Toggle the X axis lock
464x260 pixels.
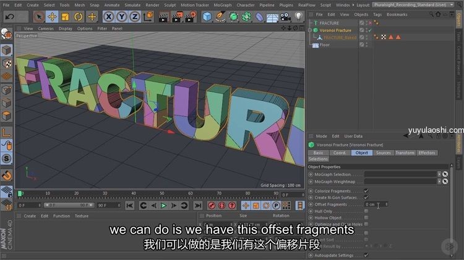[x=109, y=17]
